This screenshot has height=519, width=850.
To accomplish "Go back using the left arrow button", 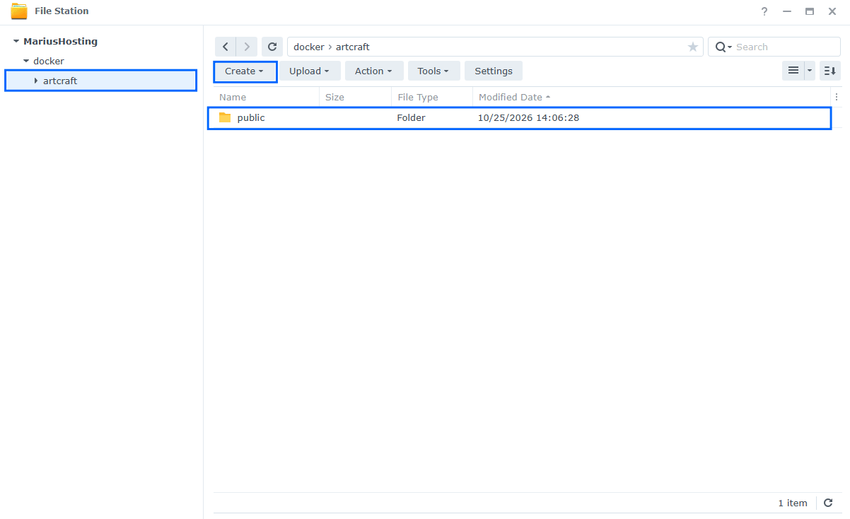I will click(226, 47).
